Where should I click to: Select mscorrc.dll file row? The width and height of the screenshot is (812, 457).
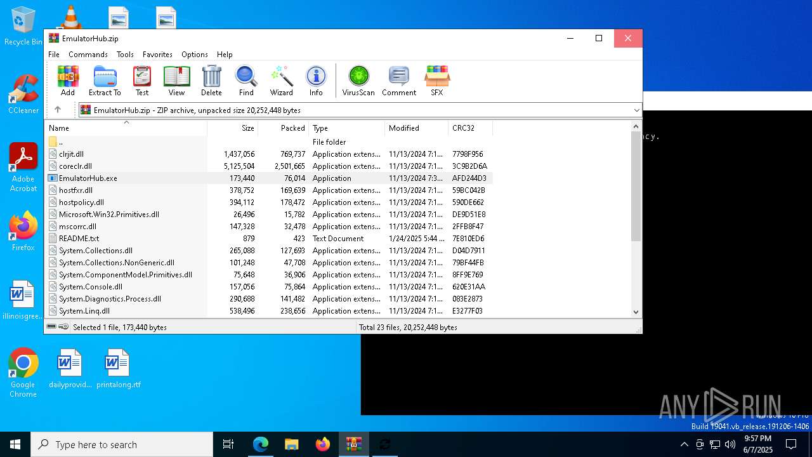click(x=269, y=227)
